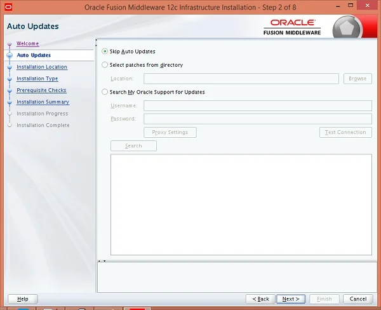Click the Username input field
381x310 pixels.
(258, 105)
